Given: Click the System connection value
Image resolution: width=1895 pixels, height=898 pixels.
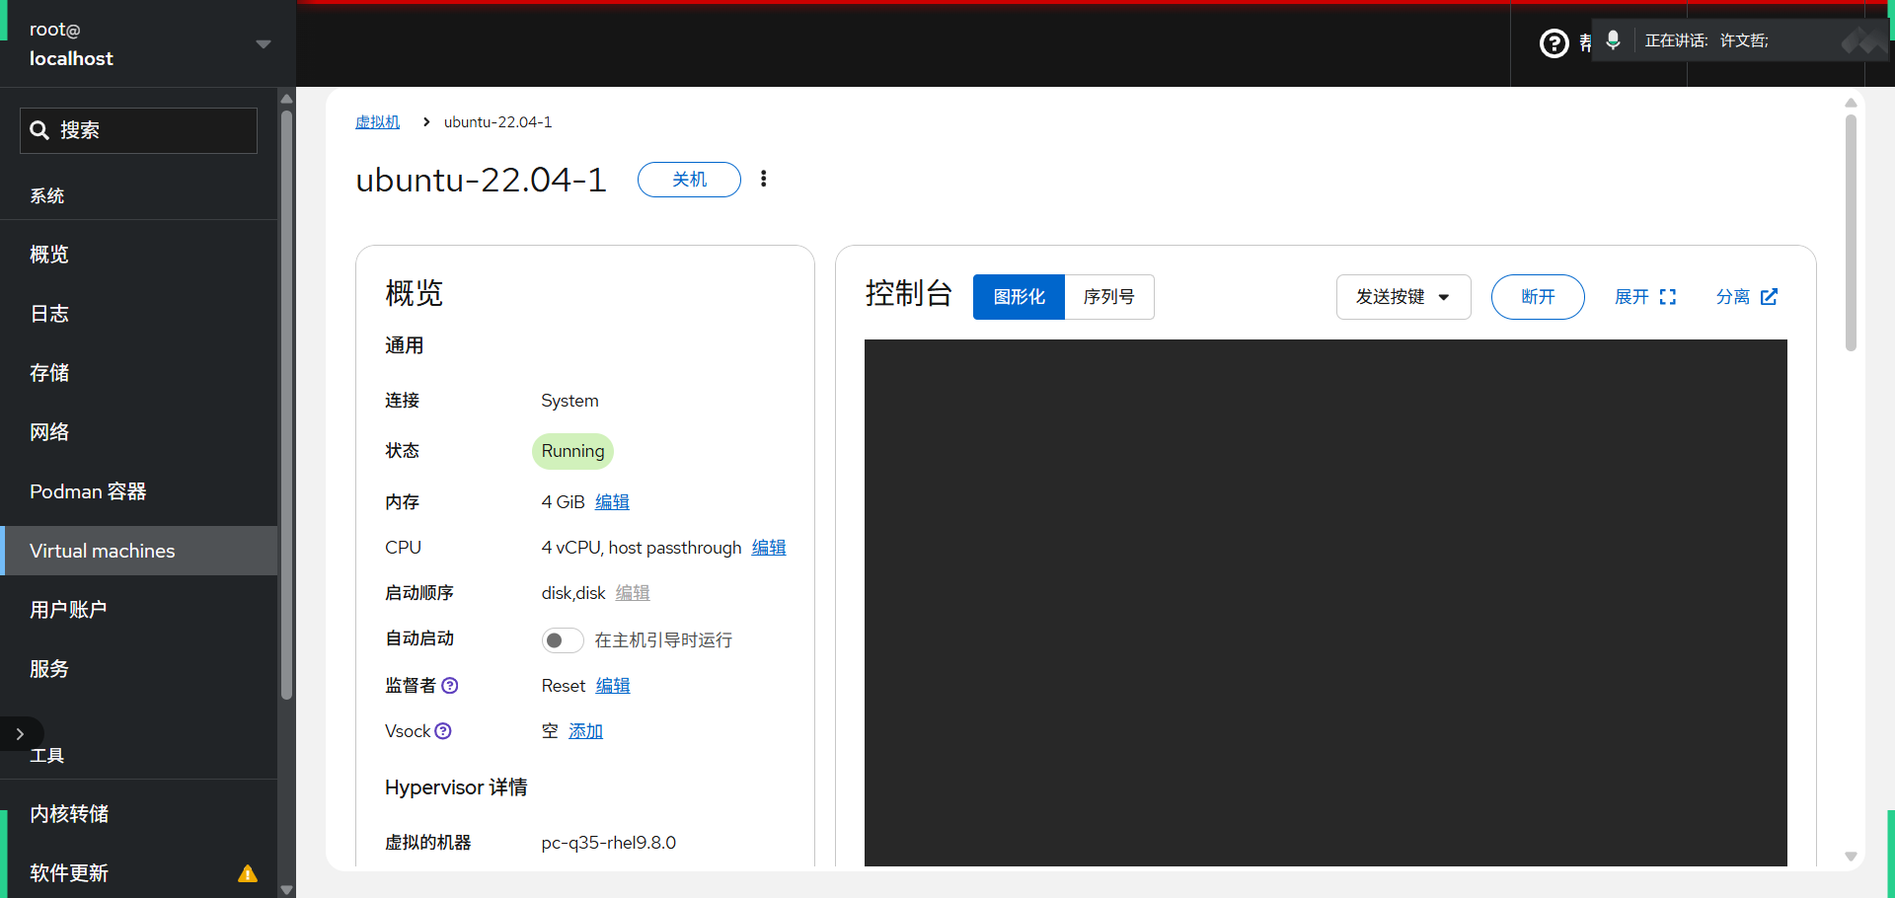Looking at the screenshot, I should 569,400.
